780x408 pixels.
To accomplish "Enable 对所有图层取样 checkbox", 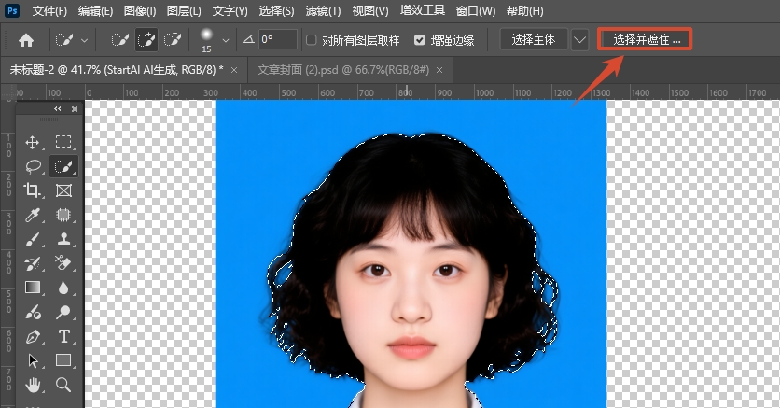I will (312, 40).
